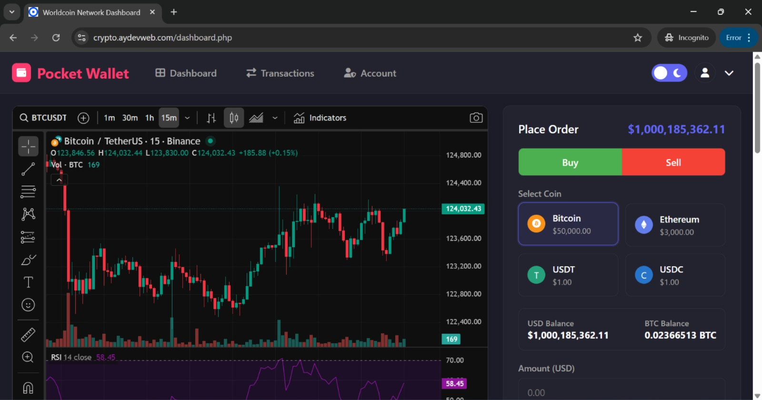Activate the zoom in tool
The height and width of the screenshot is (400, 762).
coord(28,357)
